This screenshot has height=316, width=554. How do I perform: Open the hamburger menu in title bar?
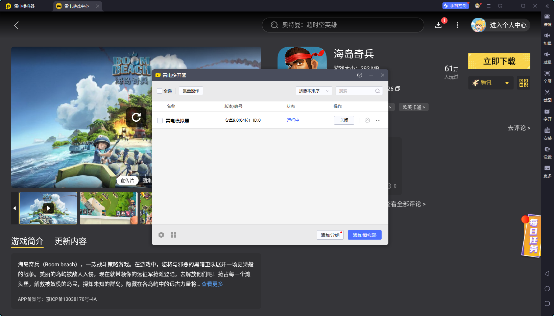click(x=489, y=6)
